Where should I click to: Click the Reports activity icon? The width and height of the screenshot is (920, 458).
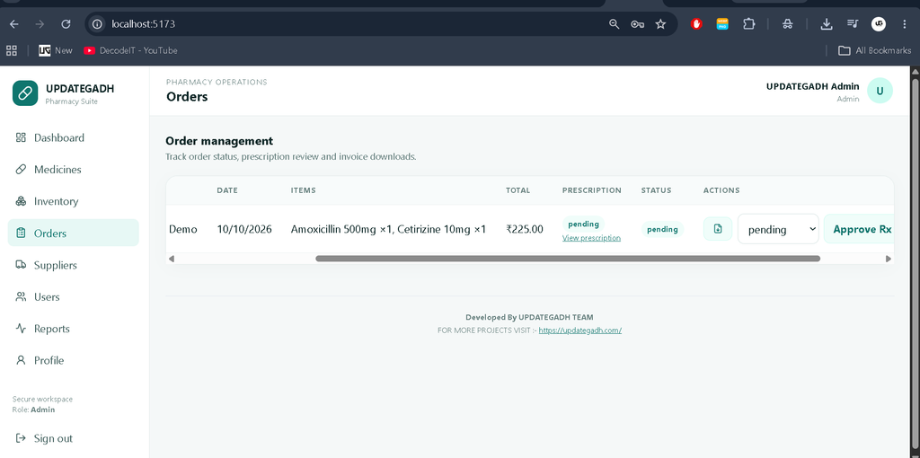click(22, 329)
